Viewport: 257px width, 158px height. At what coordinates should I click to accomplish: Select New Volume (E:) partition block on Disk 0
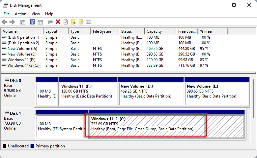(216, 94)
